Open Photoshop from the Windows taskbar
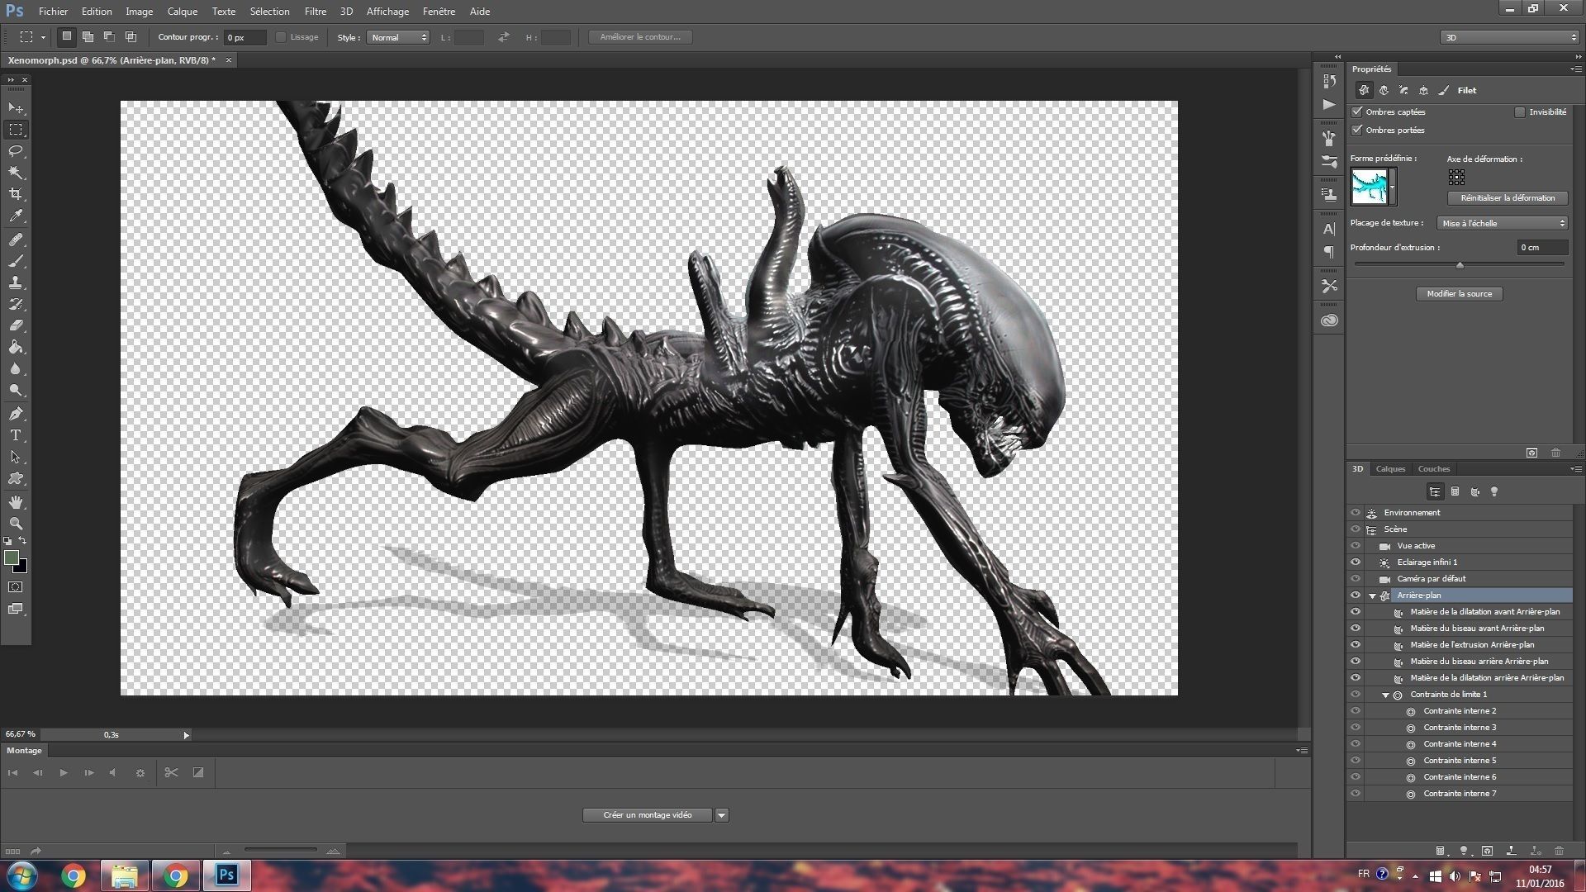The width and height of the screenshot is (1586, 892). click(x=226, y=875)
